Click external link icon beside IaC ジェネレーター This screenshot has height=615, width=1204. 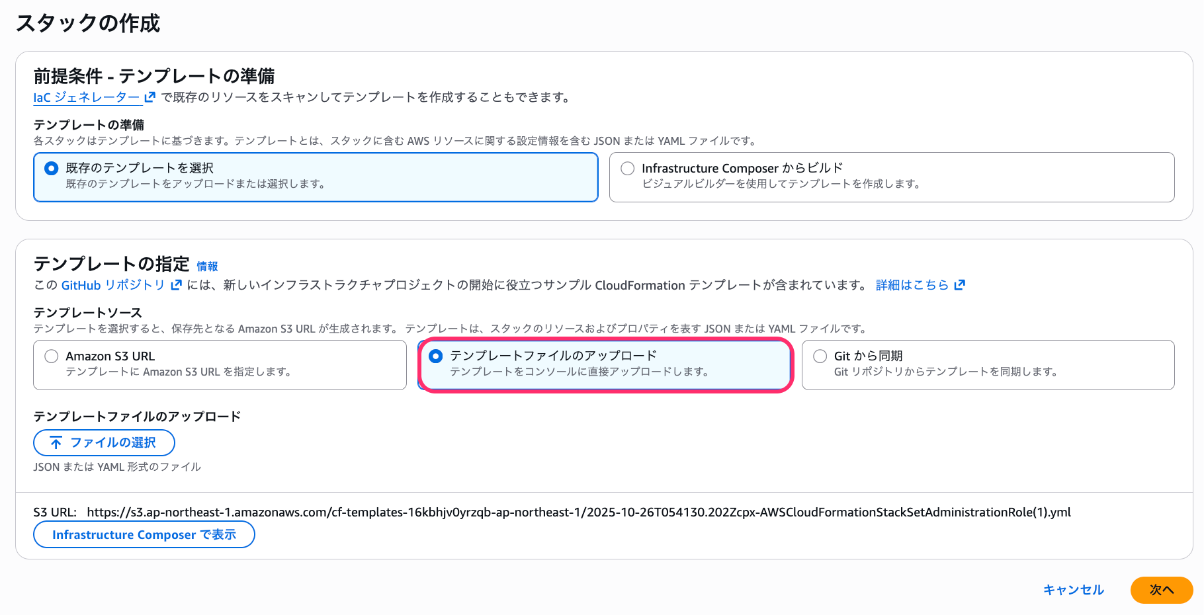pos(150,97)
